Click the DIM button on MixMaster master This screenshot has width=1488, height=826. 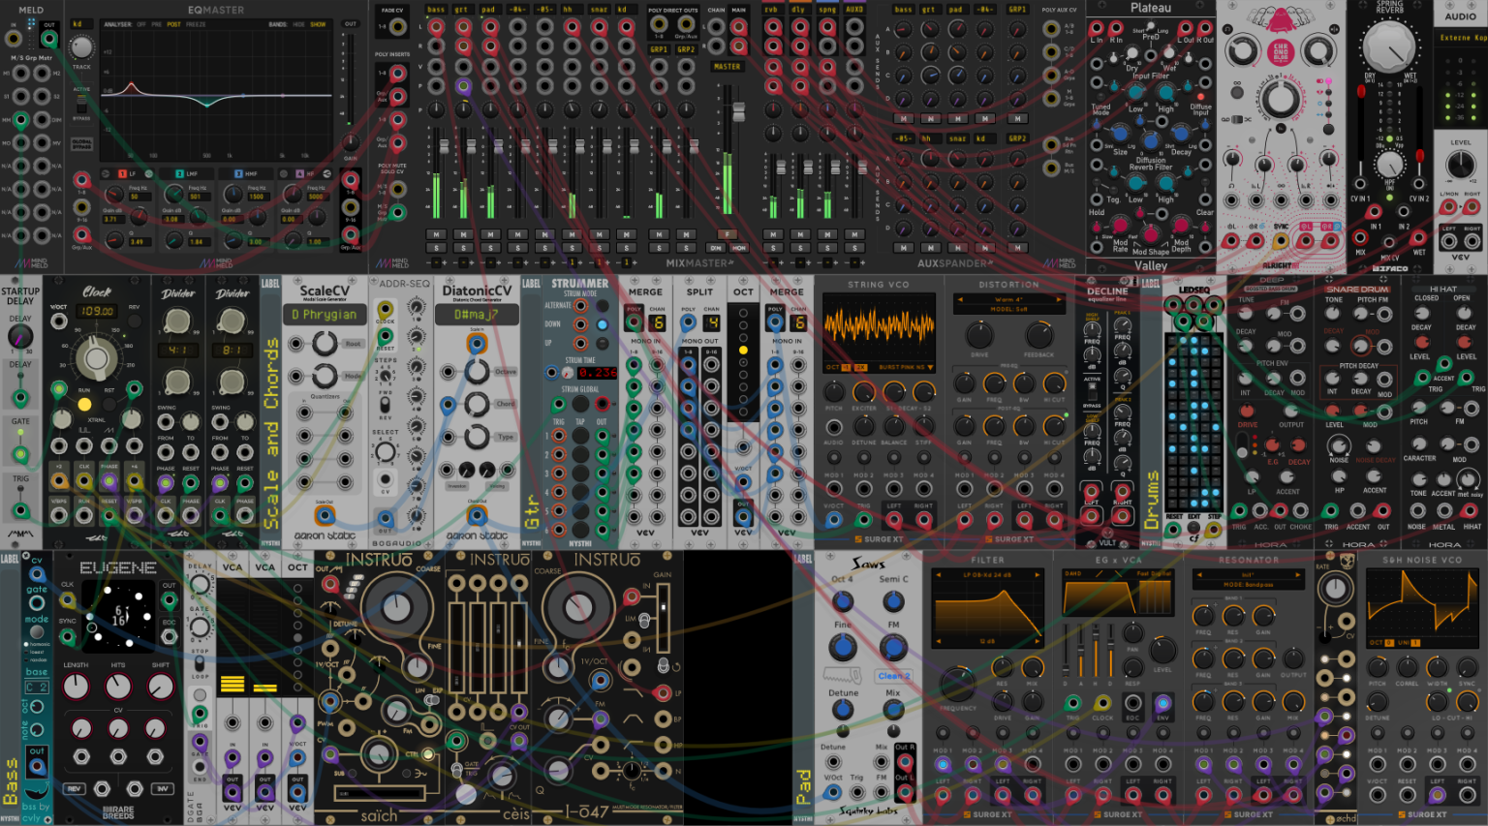716,248
